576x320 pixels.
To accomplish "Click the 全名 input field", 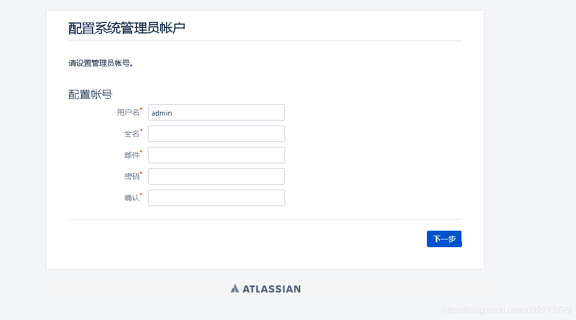I will click(x=216, y=133).
